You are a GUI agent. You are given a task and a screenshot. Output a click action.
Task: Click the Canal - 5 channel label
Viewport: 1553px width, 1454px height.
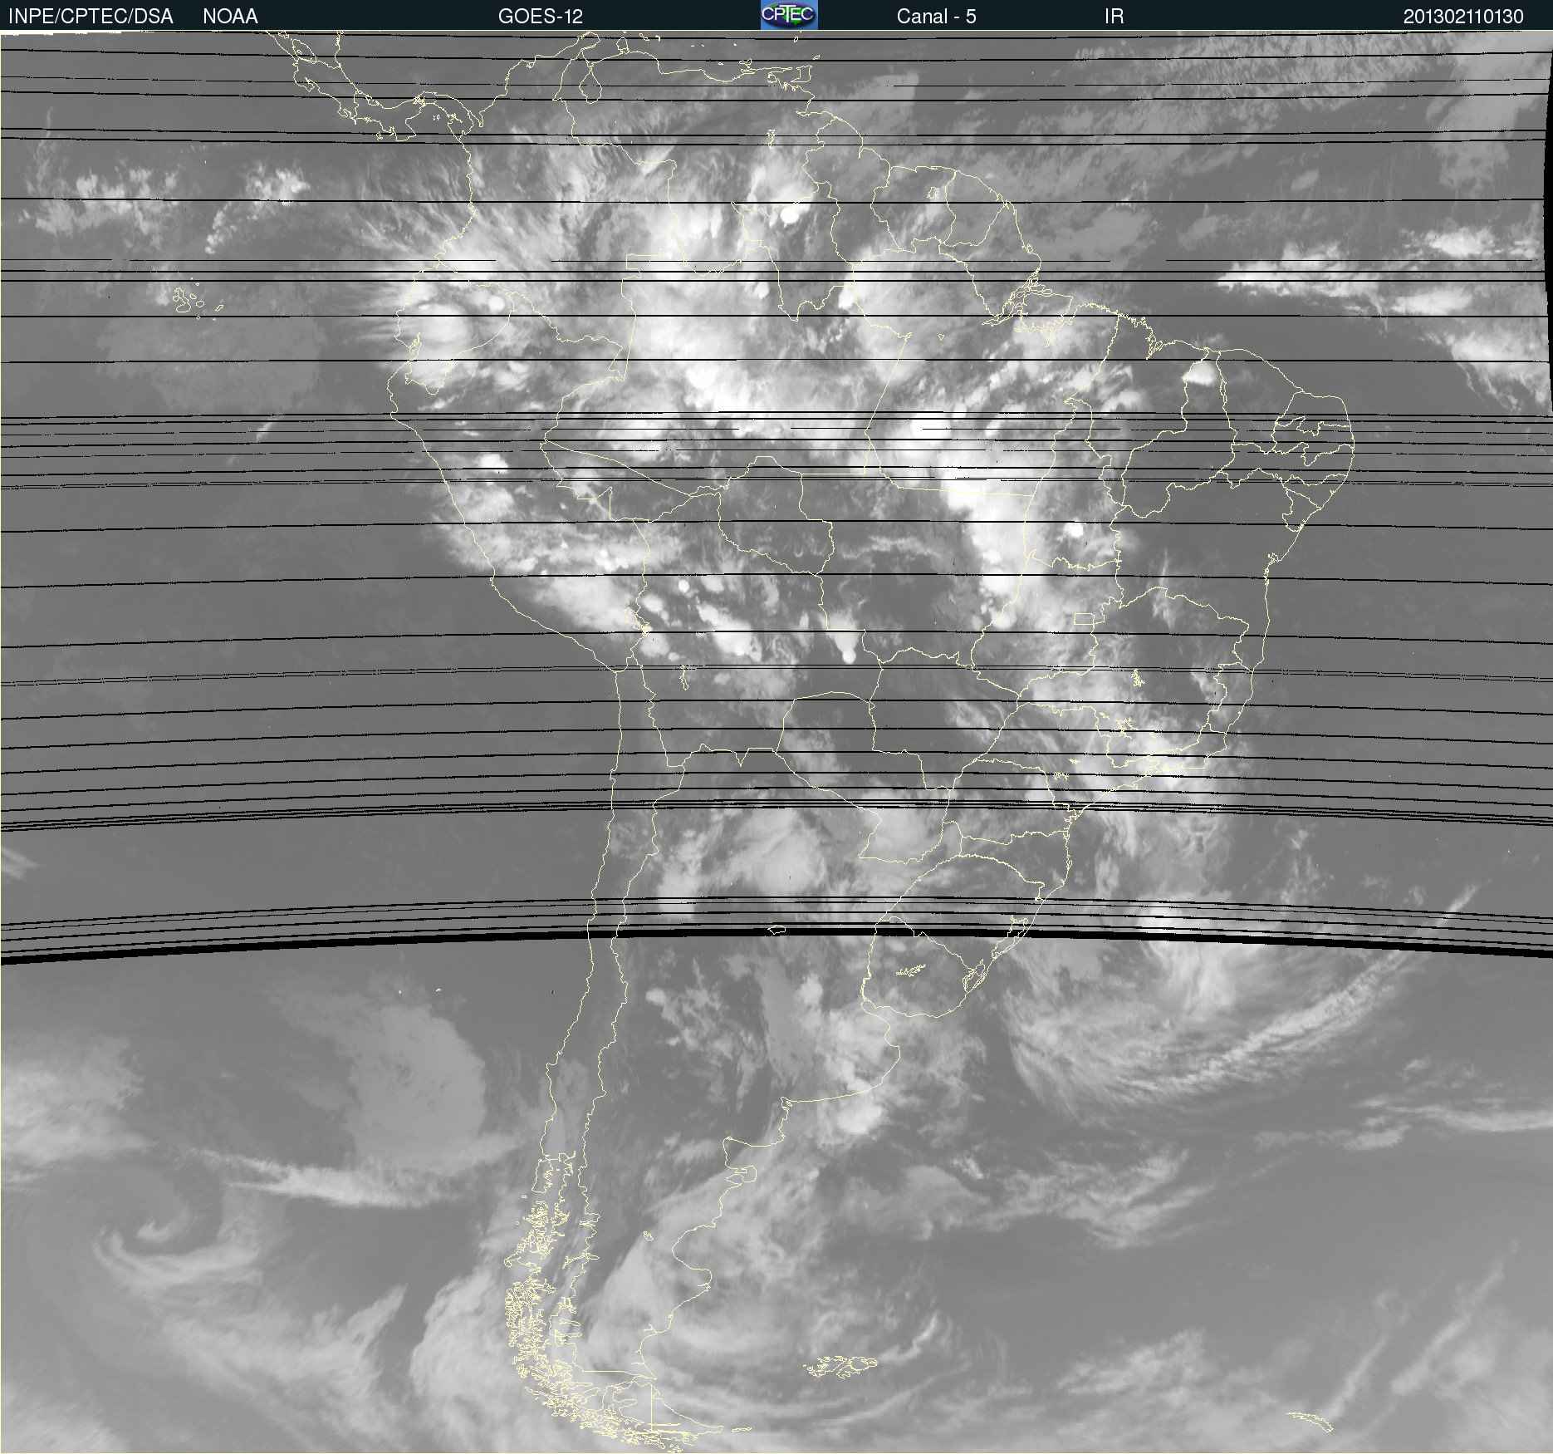pos(936,17)
